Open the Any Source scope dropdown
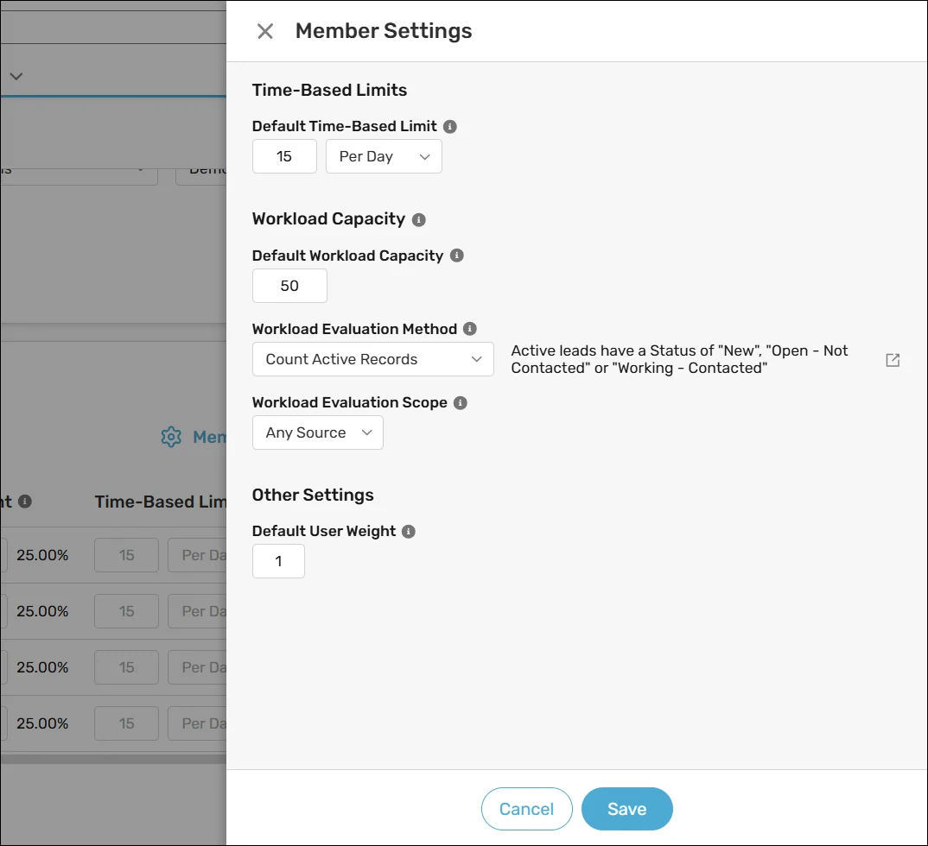This screenshot has height=846, width=928. tap(318, 432)
